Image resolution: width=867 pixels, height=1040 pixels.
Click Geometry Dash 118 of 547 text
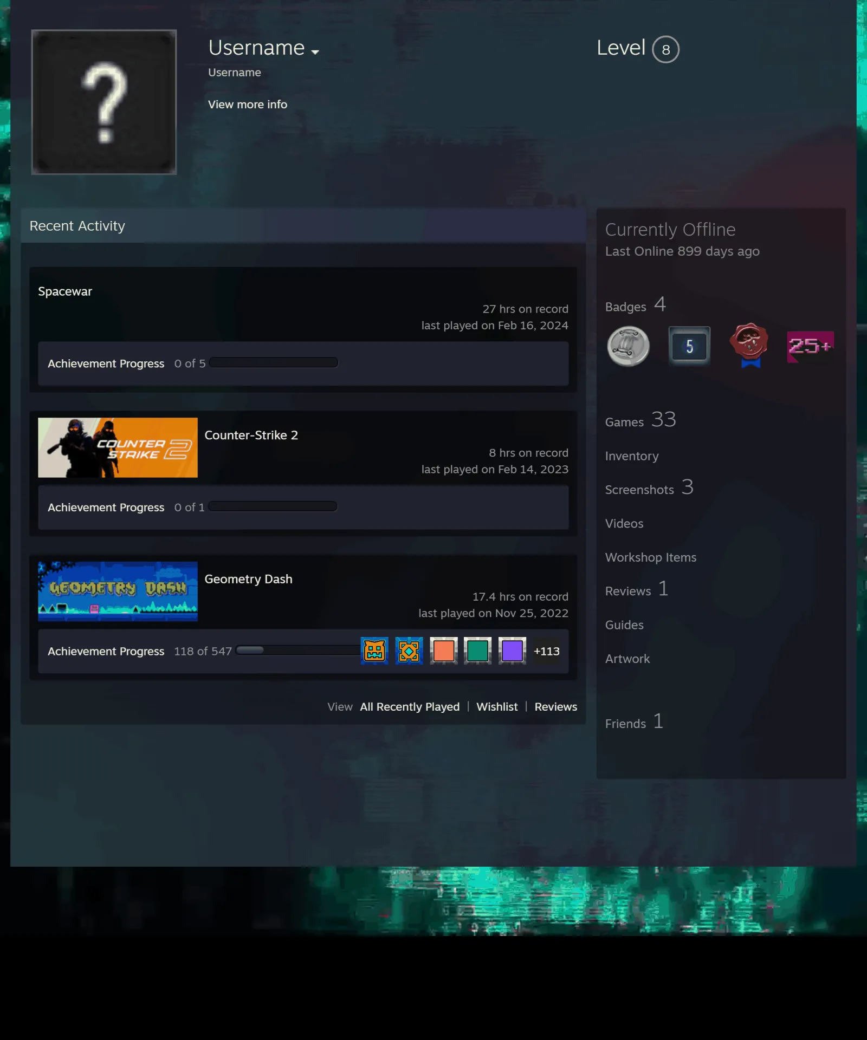pos(203,651)
